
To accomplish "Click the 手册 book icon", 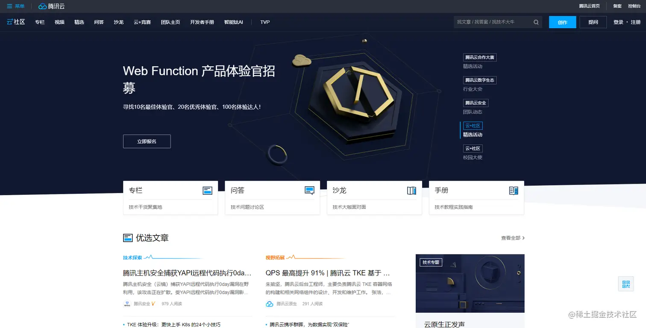I will point(514,190).
